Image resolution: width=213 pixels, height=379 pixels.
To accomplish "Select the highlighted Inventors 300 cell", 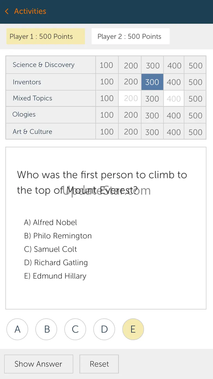I will click(152, 82).
